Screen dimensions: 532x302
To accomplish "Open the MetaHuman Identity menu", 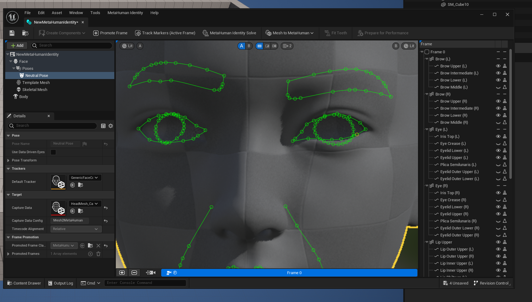I will coord(125,13).
